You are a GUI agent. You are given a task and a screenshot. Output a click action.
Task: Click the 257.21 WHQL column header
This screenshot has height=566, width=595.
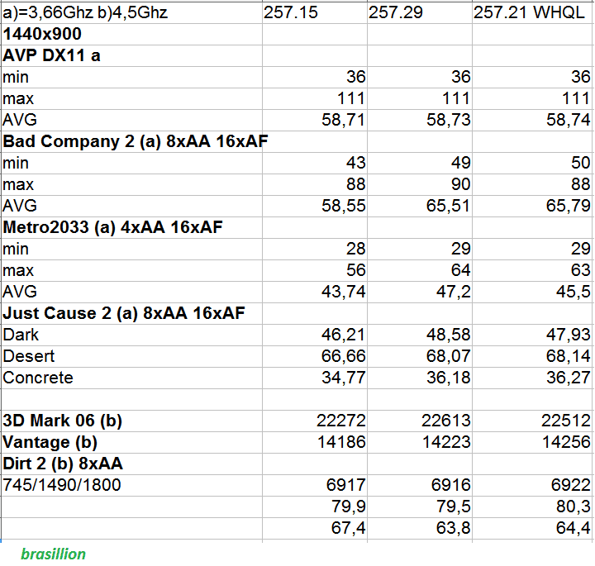pyautogui.click(x=533, y=13)
